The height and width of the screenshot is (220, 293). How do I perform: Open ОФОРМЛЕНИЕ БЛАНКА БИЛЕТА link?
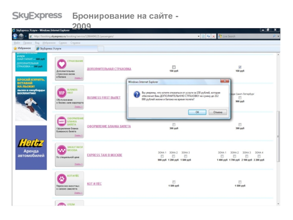coord(109,126)
